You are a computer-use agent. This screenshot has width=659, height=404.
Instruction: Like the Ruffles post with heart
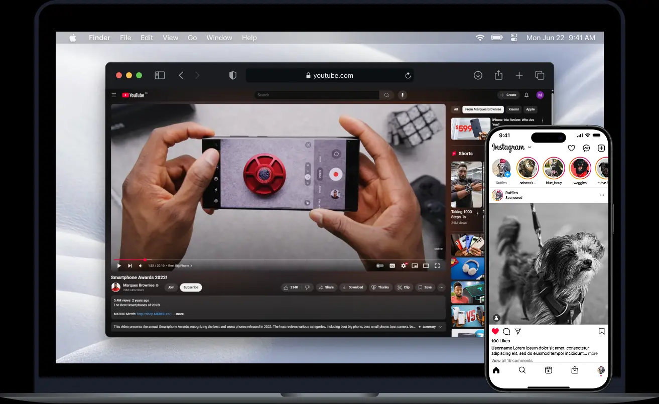pyautogui.click(x=495, y=331)
